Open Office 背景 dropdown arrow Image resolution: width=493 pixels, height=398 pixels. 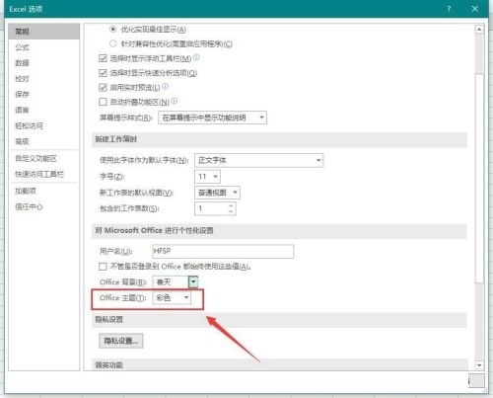tap(193, 281)
